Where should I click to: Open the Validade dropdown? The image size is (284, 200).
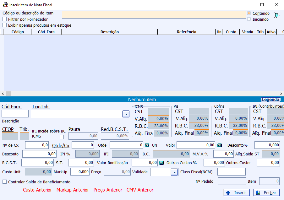174,172
